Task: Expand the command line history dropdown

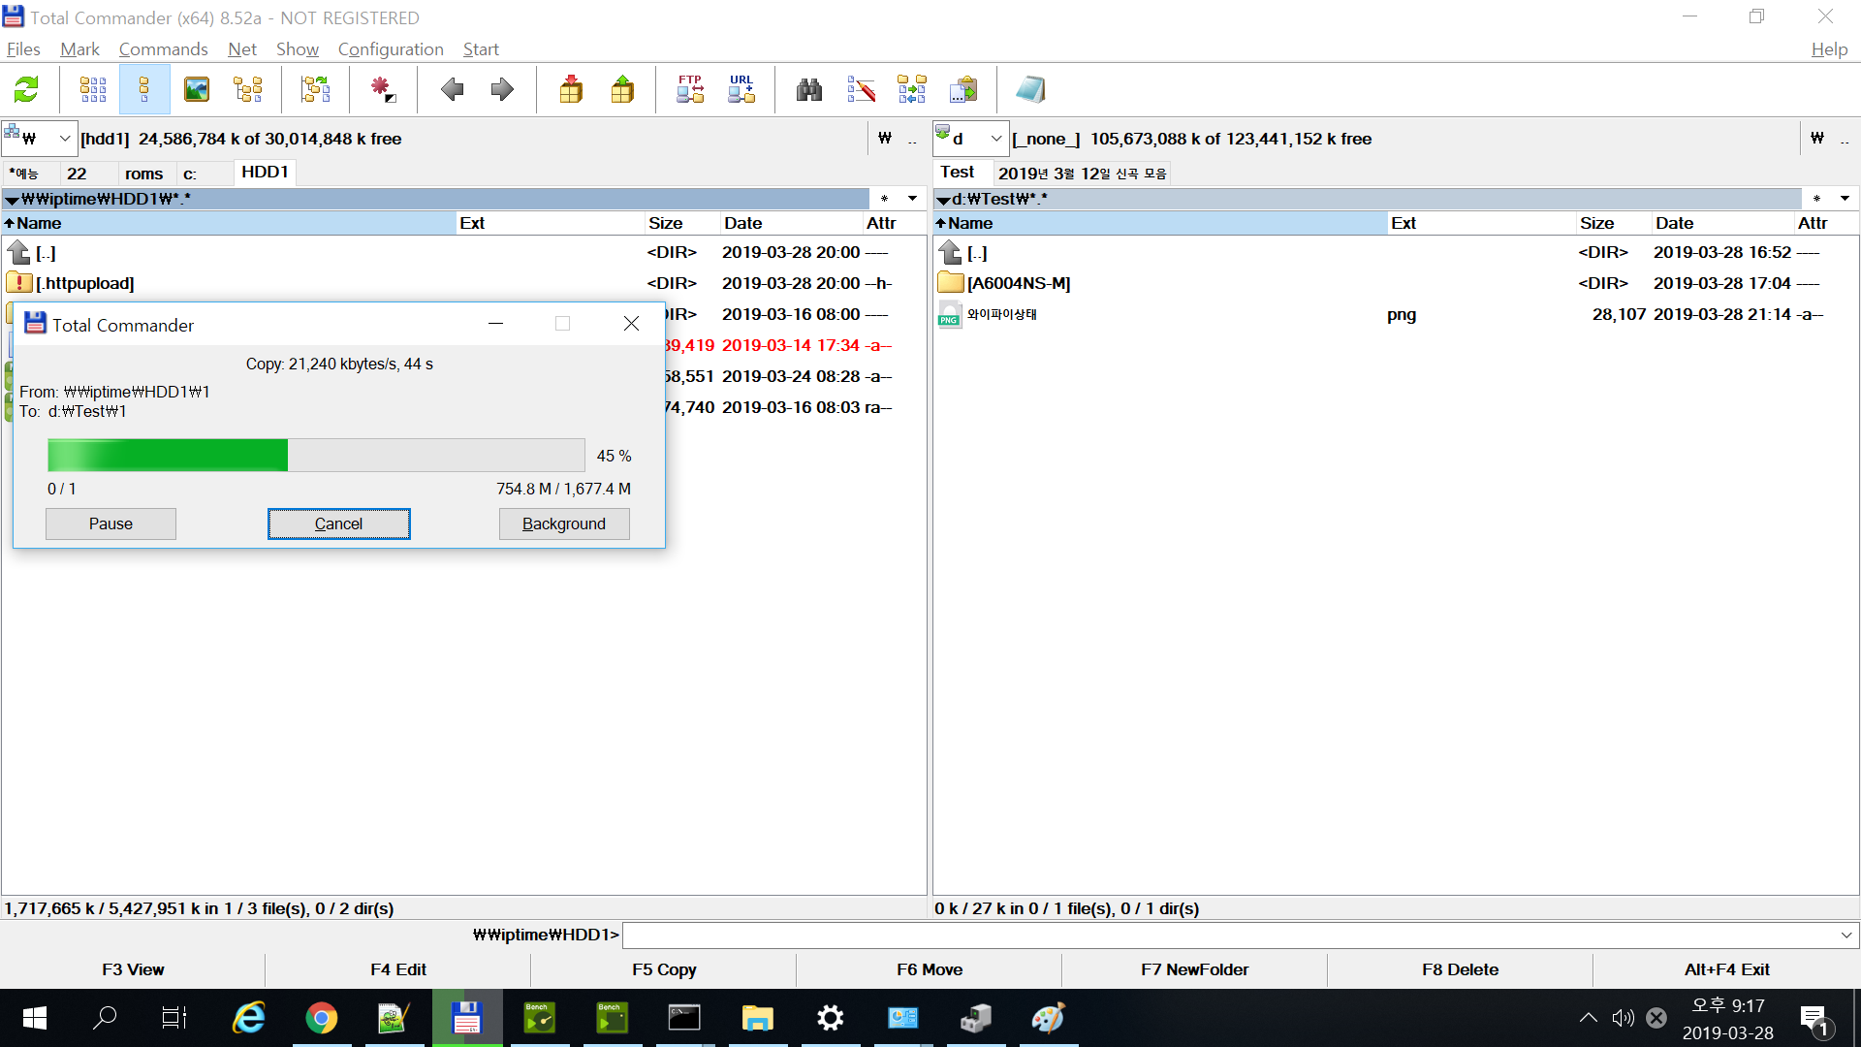Action: [x=1846, y=936]
